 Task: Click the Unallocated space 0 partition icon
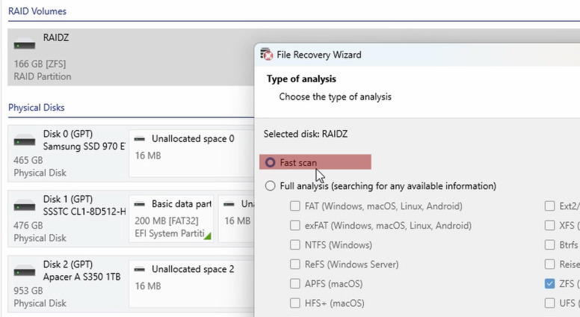140,139
